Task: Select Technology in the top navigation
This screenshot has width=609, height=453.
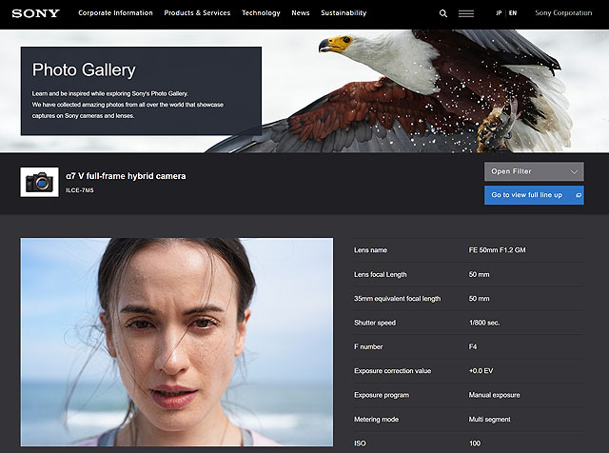Action: pyautogui.click(x=261, y=13)
